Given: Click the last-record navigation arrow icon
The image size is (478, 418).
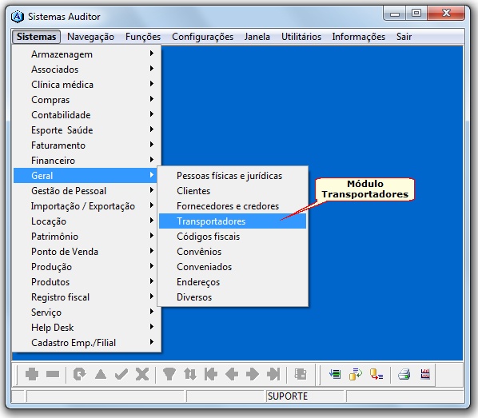Looking at the screenshot, I should pyautogui.click(x=273, y=374).
